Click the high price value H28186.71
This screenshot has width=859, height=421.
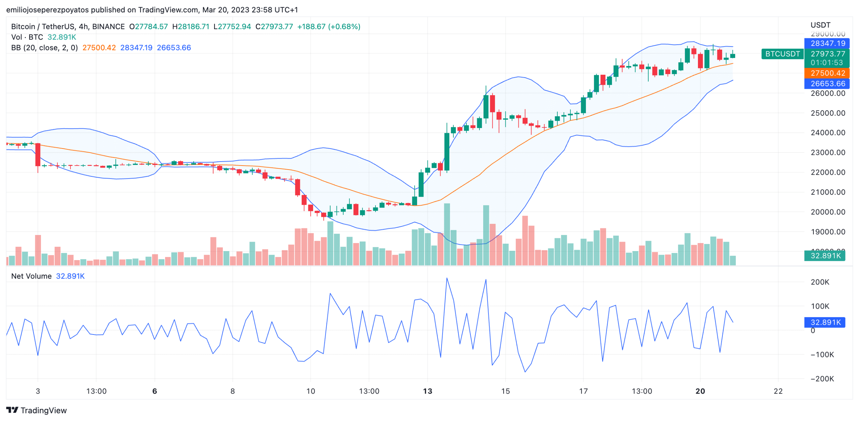coord(191,26)
